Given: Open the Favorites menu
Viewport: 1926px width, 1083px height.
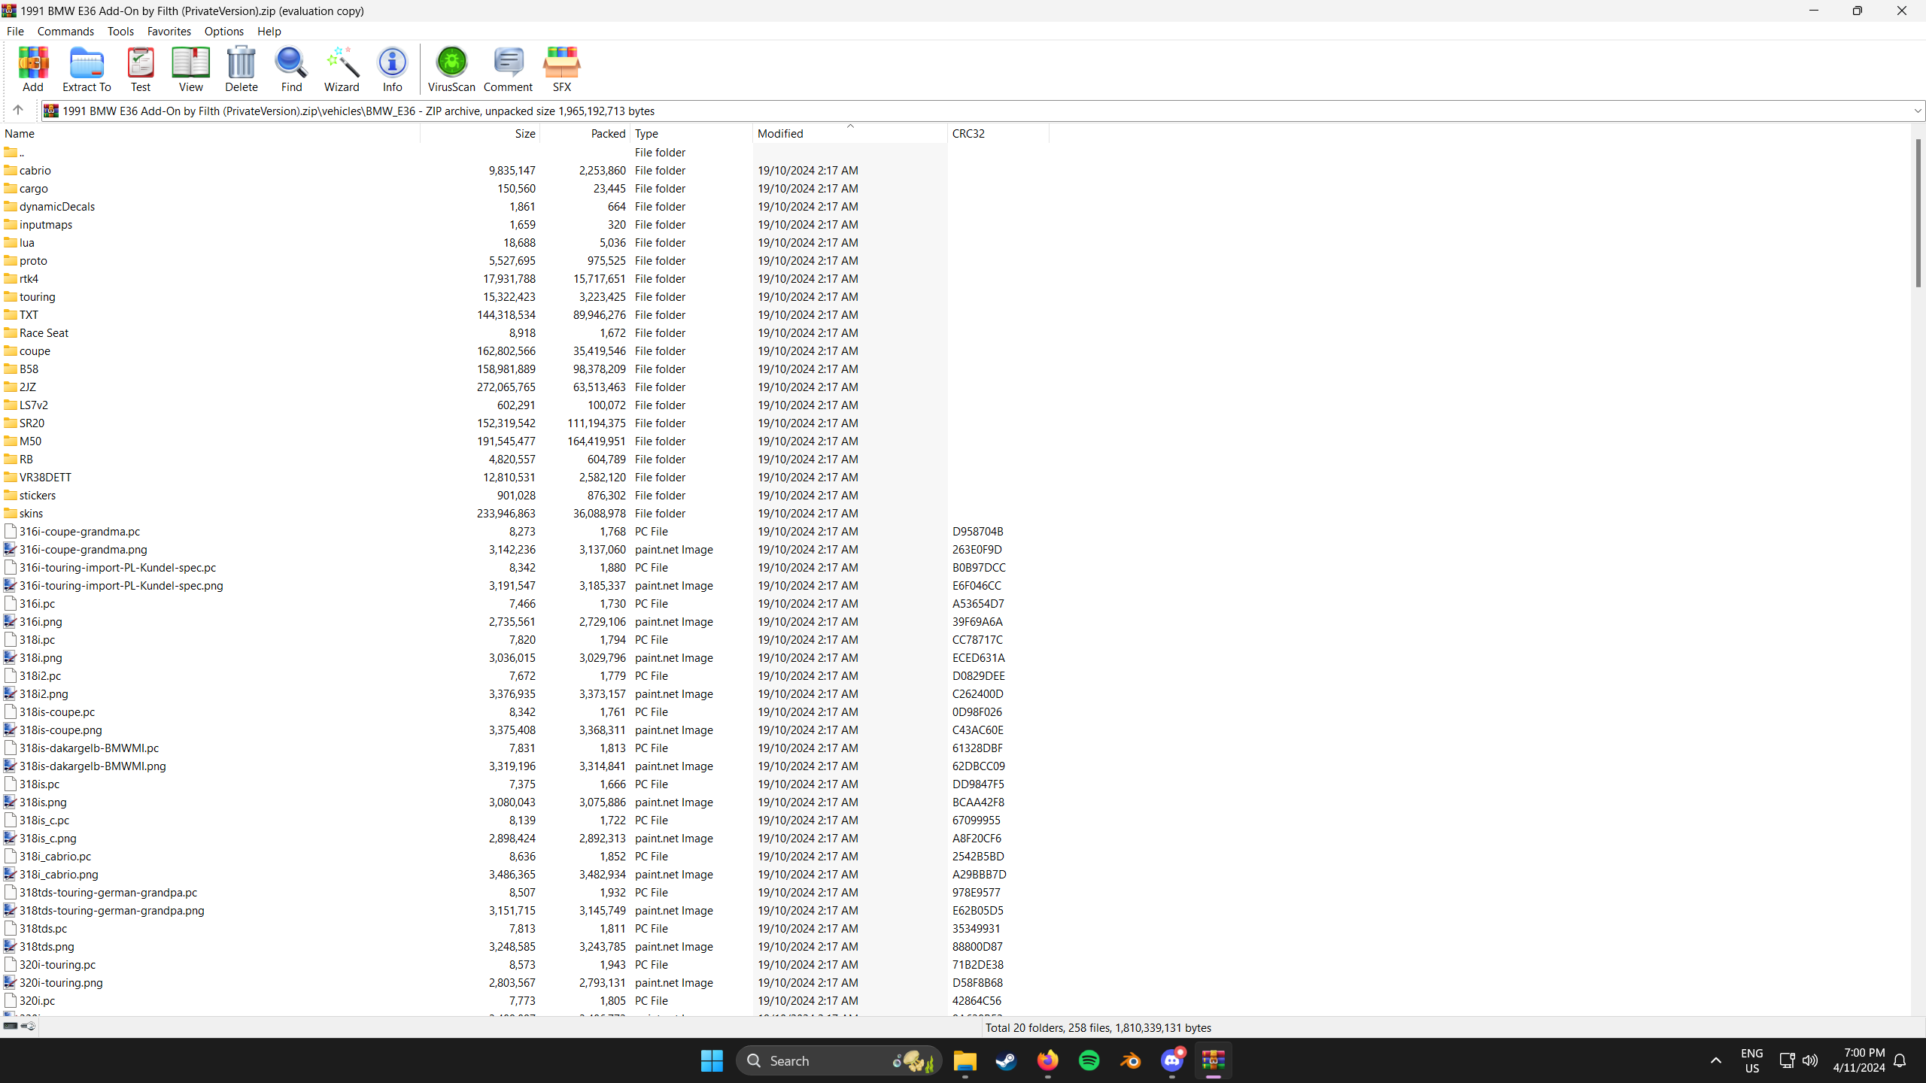Looking at the screenshot, I should coord(169,31).
